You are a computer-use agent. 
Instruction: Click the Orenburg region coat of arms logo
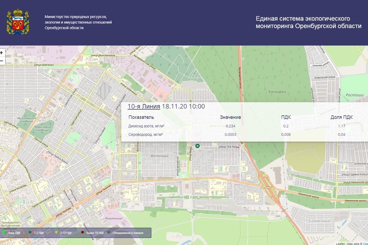coord(18,22)
